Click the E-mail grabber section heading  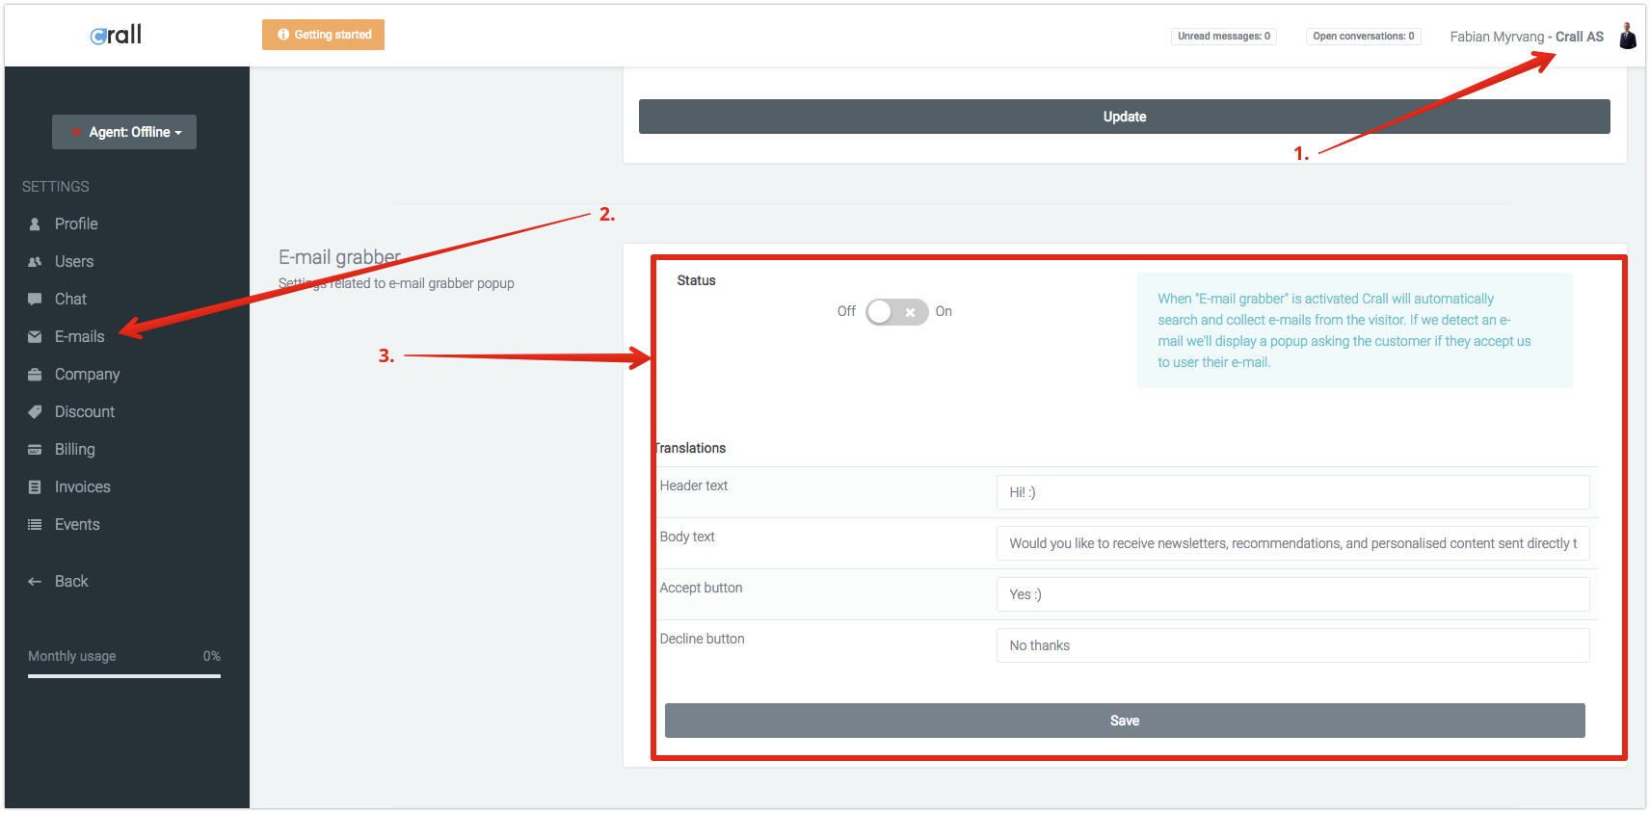point(339,257)
